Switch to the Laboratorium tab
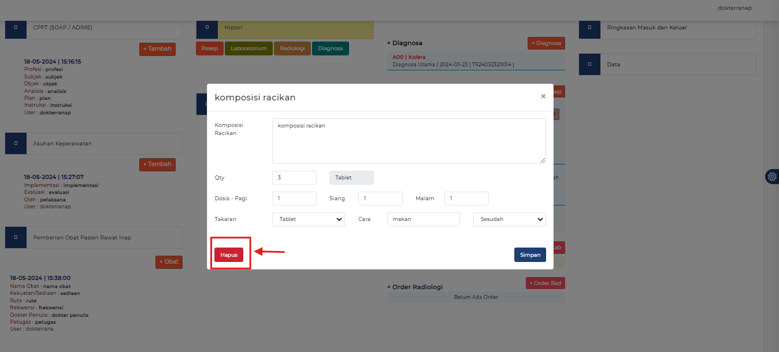 (x=248, y=48)
